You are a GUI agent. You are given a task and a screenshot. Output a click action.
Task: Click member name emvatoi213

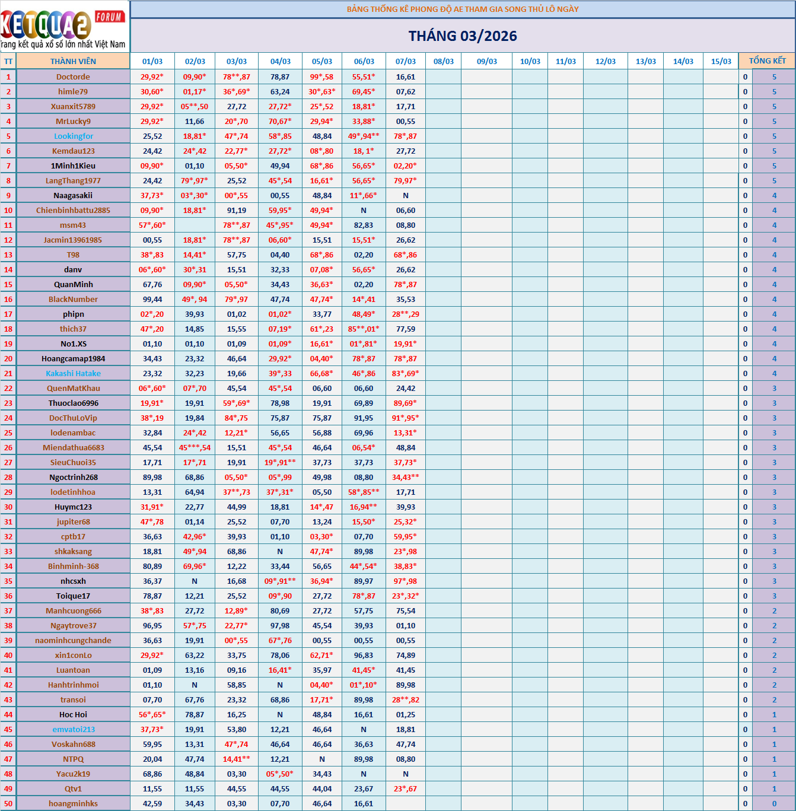pos(73,729)
